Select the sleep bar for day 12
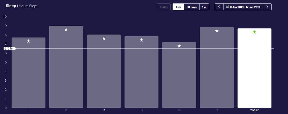The image size is (288, 114). click(66, 67)
